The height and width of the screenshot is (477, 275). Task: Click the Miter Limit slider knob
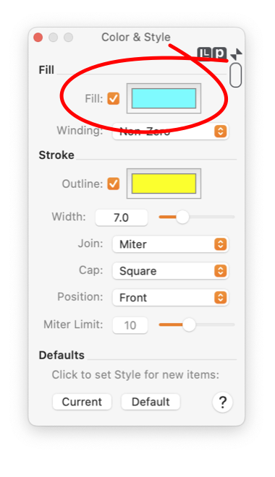[x=189, y=325]
